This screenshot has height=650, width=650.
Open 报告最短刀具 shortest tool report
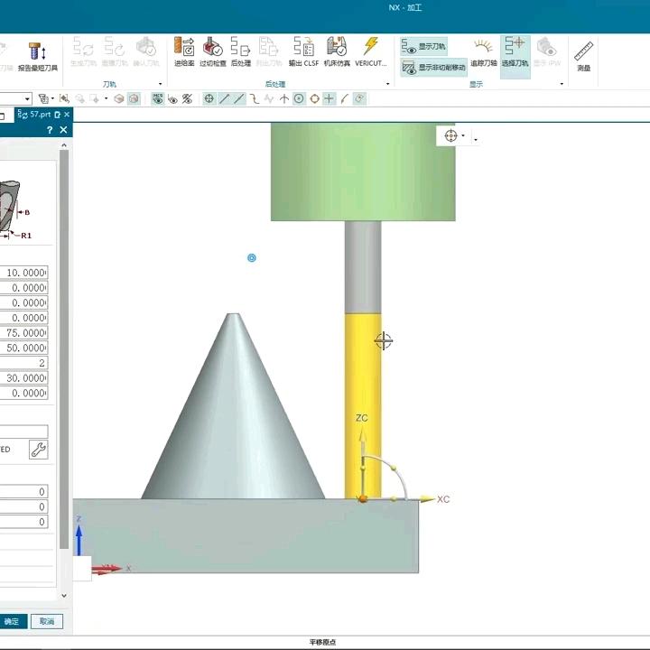coord(38,56)
